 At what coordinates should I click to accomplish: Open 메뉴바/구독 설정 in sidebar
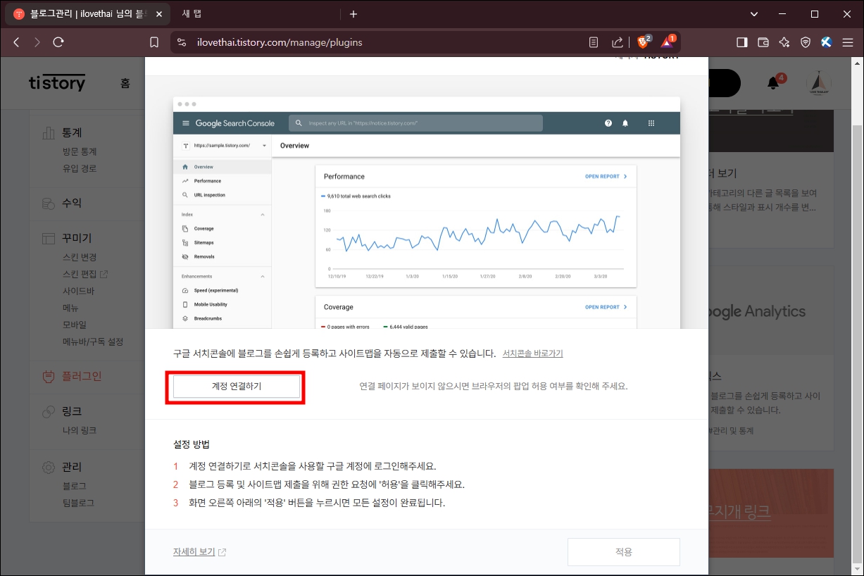(x=93, y=342)
